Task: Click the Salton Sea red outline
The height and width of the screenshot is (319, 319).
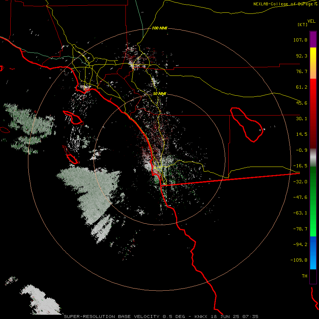Action: coord(247,124)
